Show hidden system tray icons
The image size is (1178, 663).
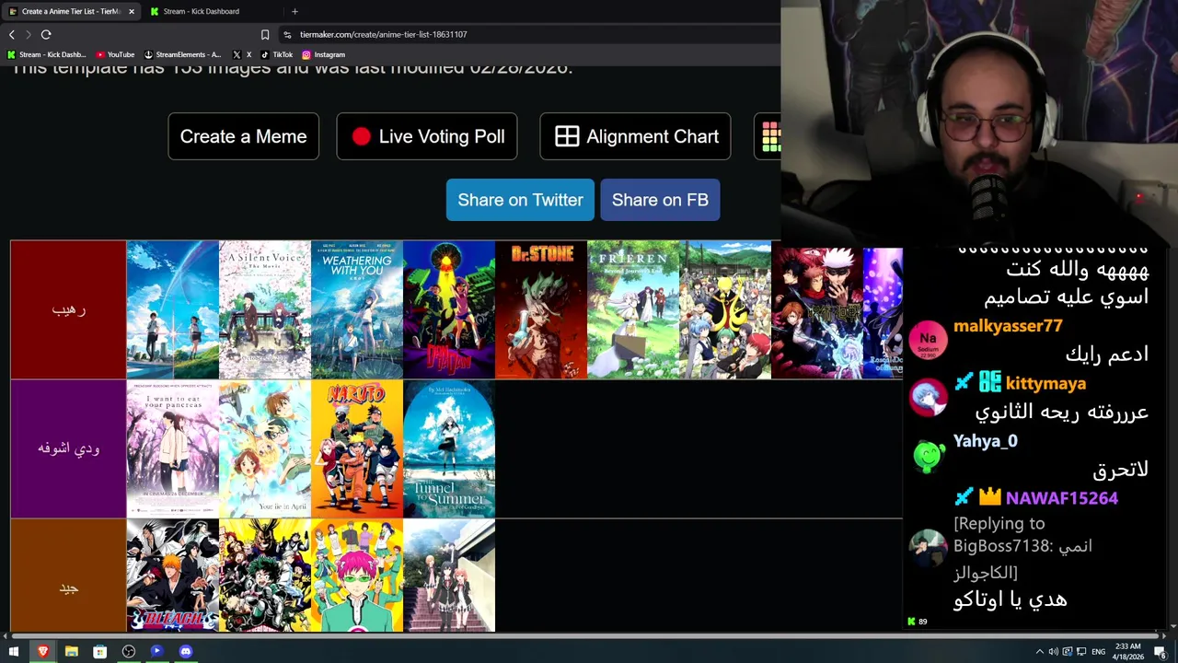[x=1040, y=651]
